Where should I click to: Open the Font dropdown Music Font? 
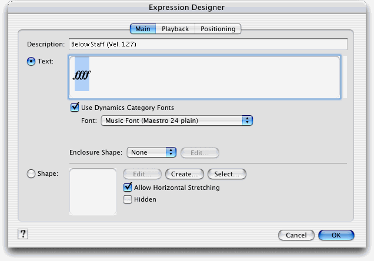pyautogui.click(x=177, y=121)
